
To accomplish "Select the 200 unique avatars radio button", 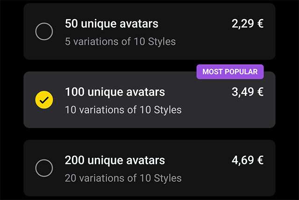I will 44,168.
